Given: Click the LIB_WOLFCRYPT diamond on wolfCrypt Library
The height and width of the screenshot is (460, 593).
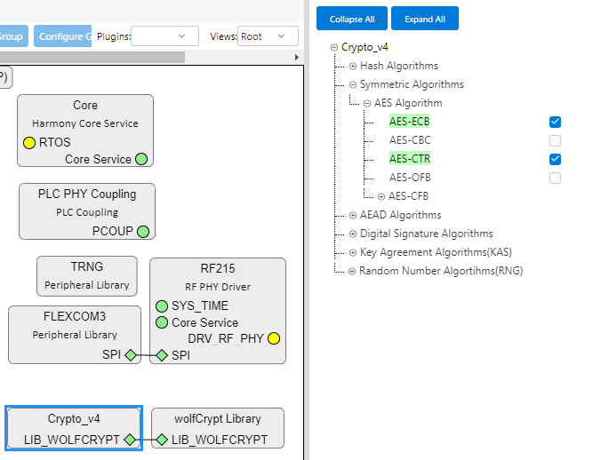Looking at the screenshot, I should [162, 439].
